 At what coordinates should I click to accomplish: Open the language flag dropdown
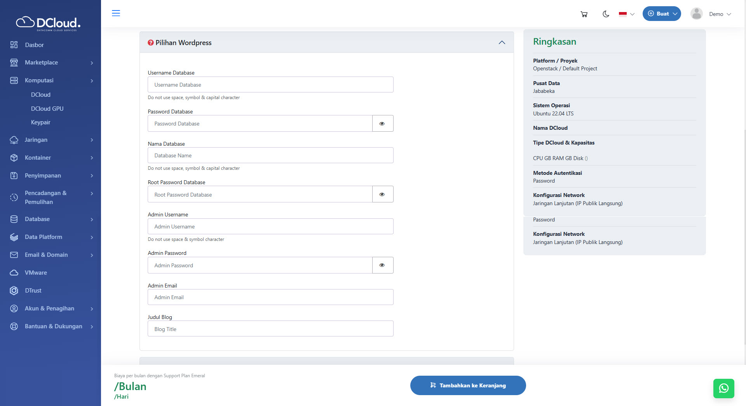(x=626, y=14)
